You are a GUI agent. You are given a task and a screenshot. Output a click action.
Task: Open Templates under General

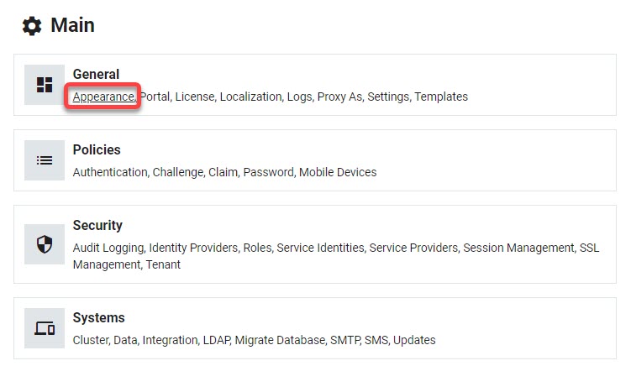(x=441, y=97)
